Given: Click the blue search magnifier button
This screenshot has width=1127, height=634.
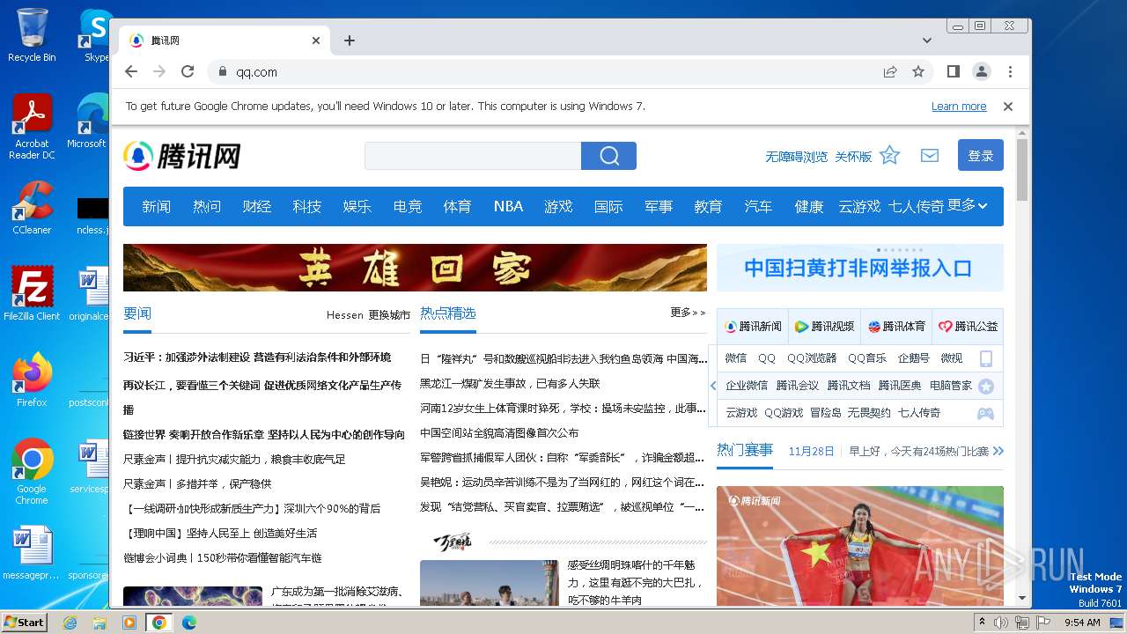Looking at the screenshot, I should (x=608, y=156).
